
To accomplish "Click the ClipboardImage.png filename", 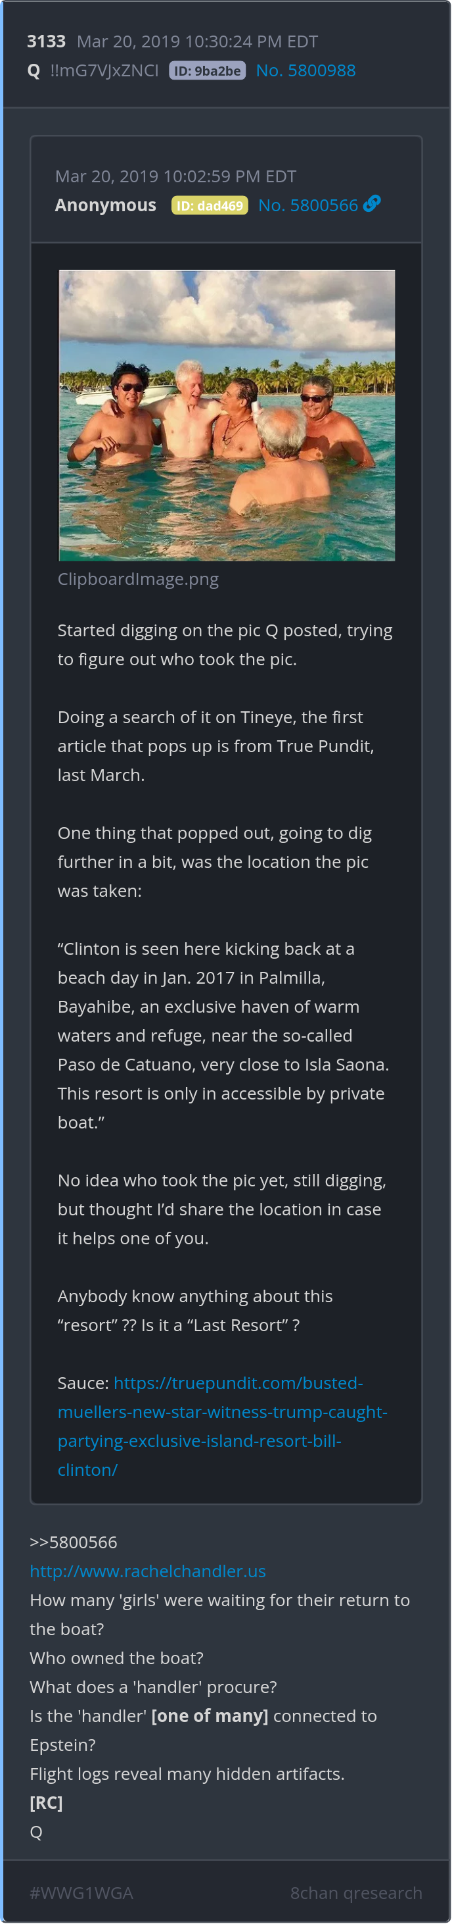I will point(138,579).
